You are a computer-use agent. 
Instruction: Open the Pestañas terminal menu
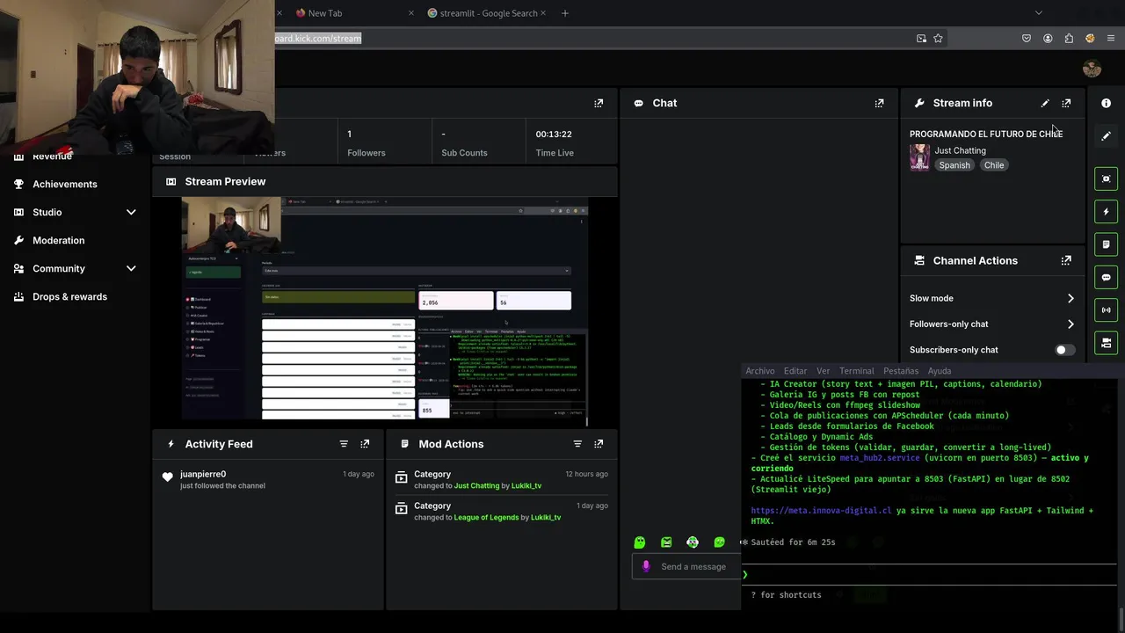(x=901, y=371)
